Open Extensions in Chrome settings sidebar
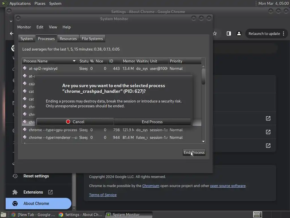Screen dimensions: 290x218 (33, 192)
